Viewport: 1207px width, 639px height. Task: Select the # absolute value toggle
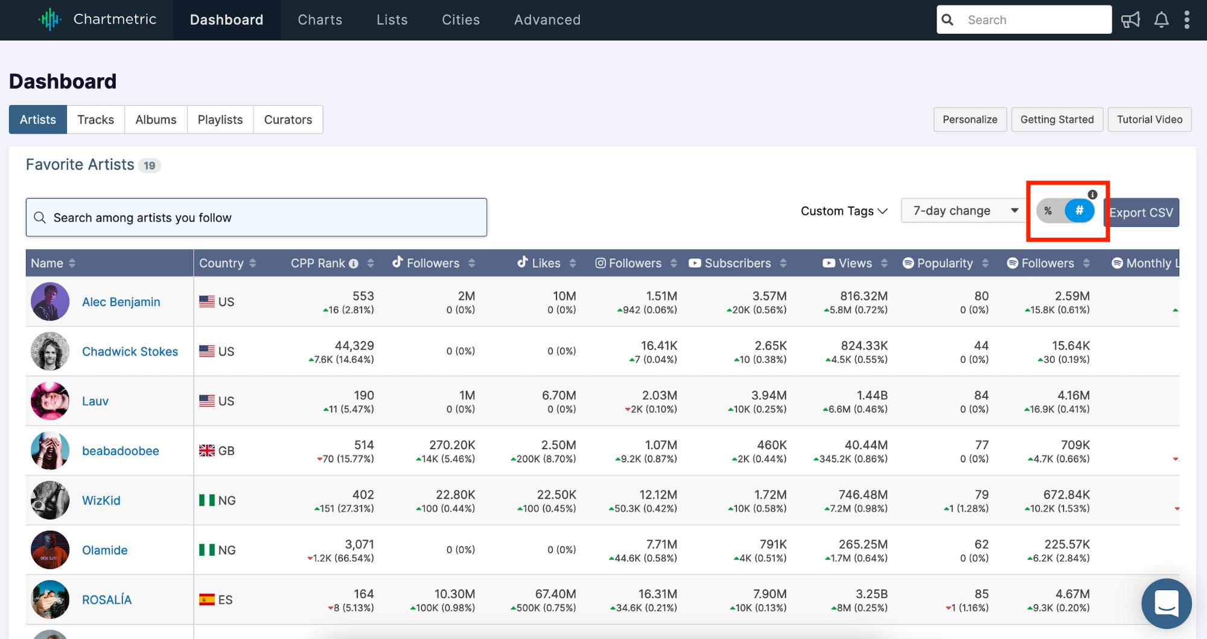tap(1079, 211)
